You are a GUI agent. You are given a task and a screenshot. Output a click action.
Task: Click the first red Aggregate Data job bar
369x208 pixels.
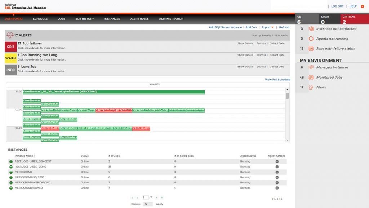(x=105, y=110)
